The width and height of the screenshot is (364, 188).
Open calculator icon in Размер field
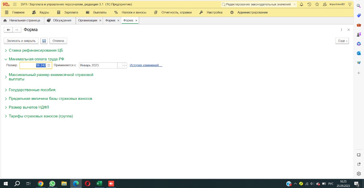[x=49, y=66]
